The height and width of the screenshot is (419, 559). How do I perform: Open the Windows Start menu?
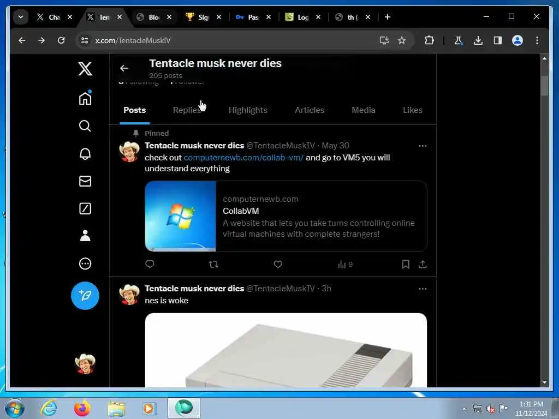14,408
